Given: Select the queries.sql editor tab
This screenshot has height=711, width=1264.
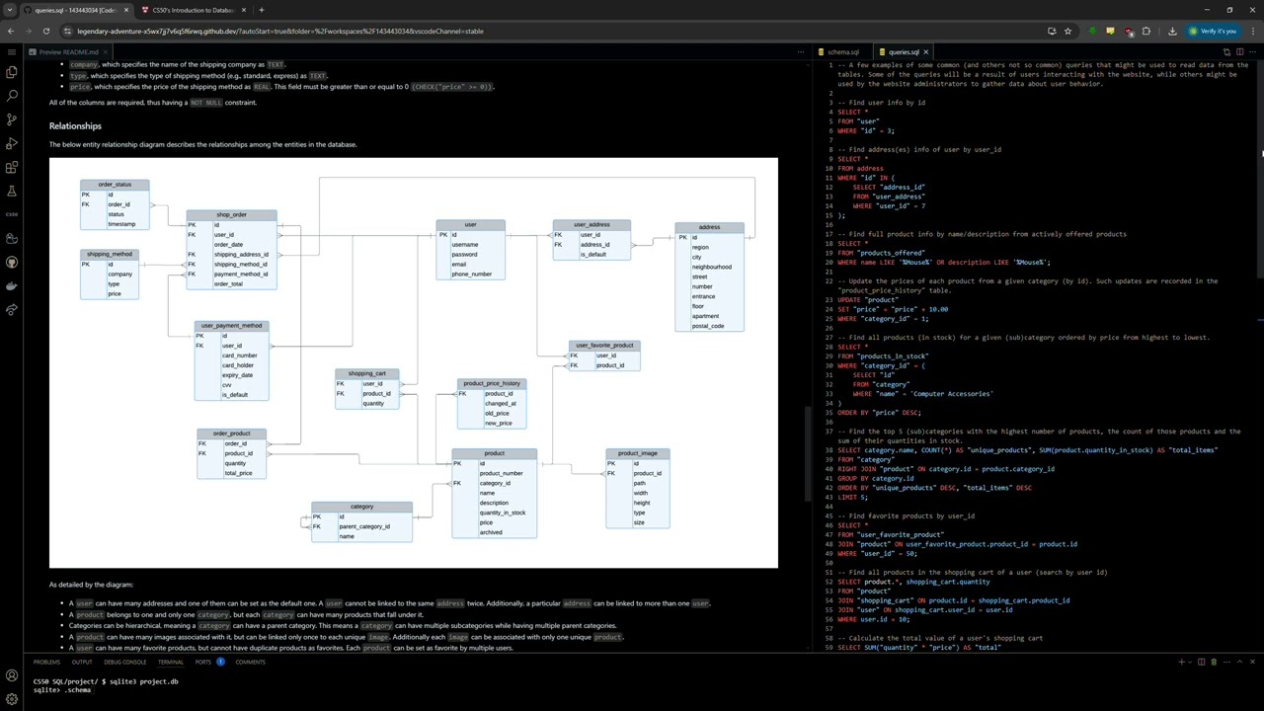Looking at the screenshot, I should [x=904, y=51].
